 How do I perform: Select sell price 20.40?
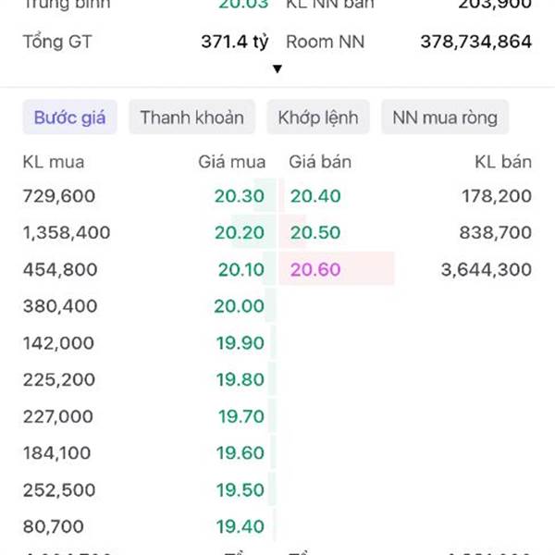[x=315, y=196]
